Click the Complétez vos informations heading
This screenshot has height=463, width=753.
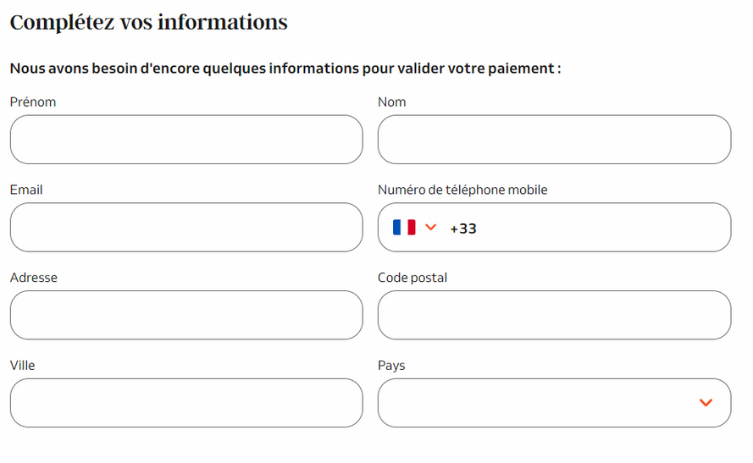pyautogui.click(x=149, y=23)
